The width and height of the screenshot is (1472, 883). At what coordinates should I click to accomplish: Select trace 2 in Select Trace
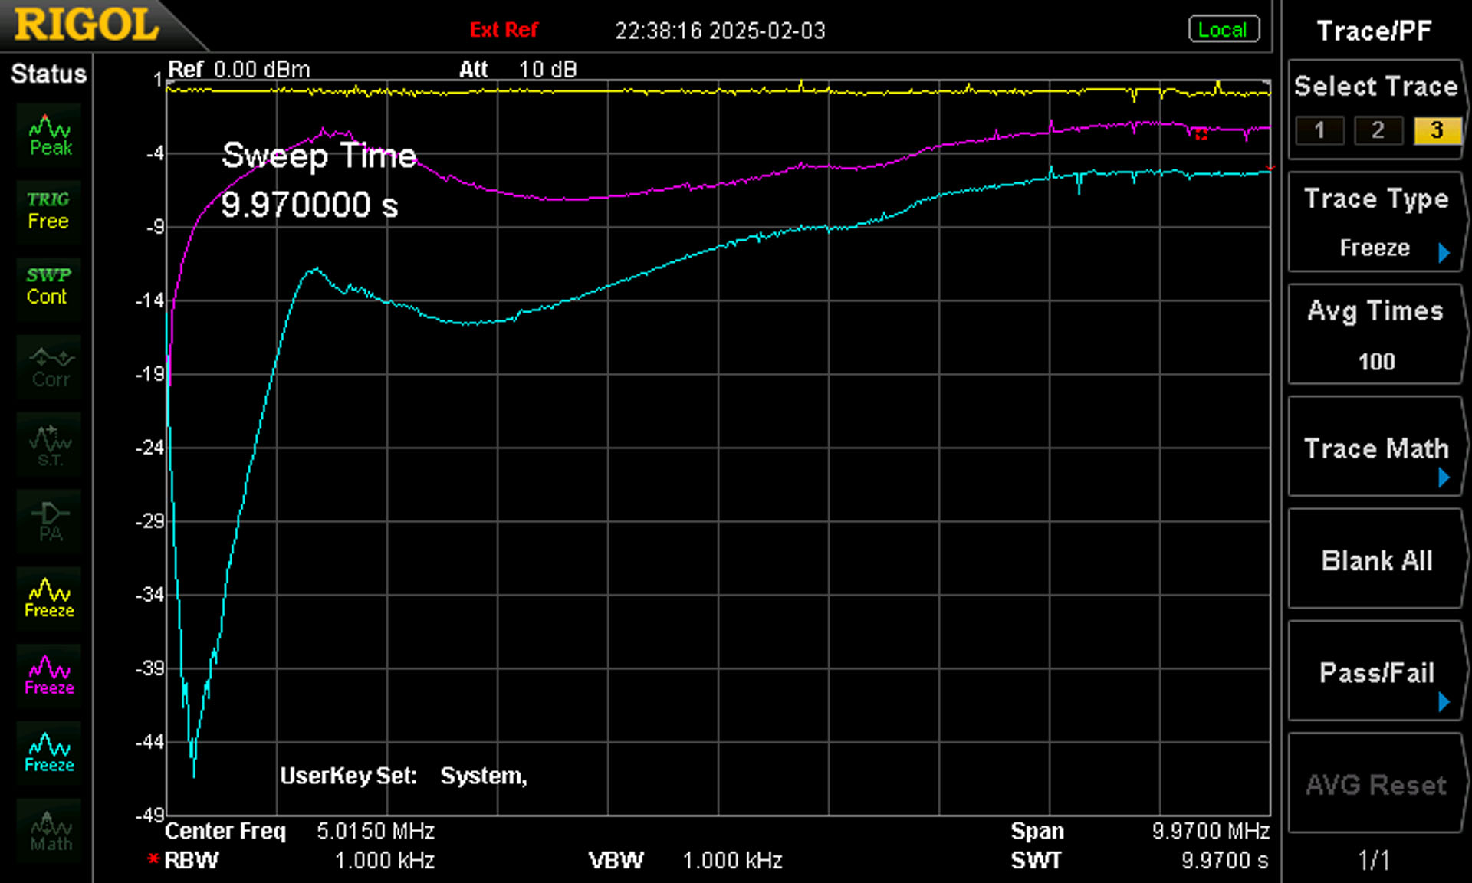1378,130
